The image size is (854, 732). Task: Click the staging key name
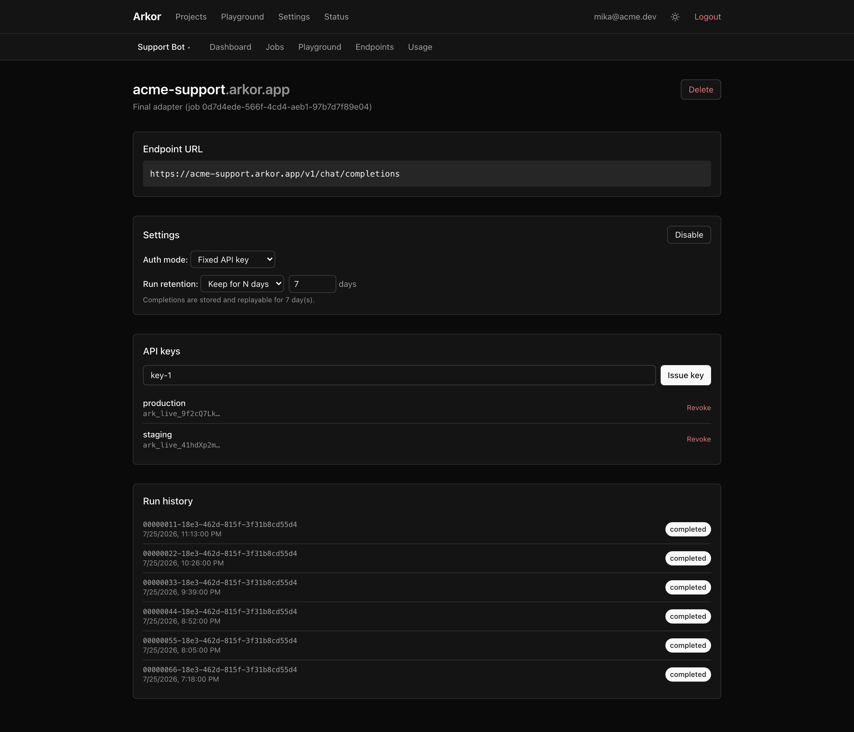click(x=157, y=434)
